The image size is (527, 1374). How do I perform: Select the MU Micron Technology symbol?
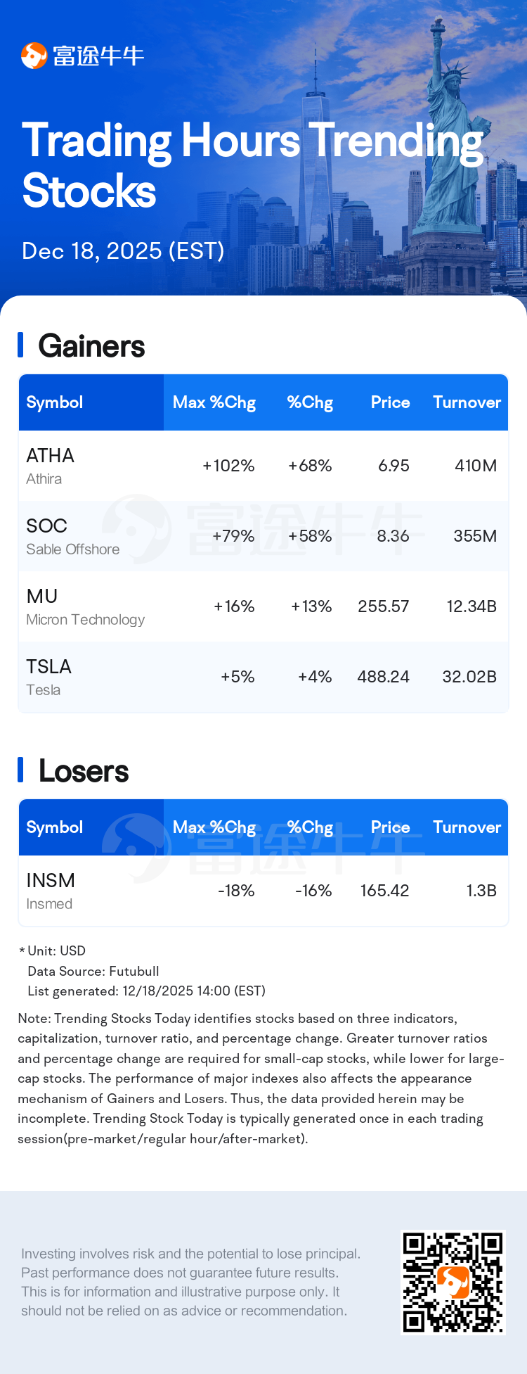tap(42, 597)
